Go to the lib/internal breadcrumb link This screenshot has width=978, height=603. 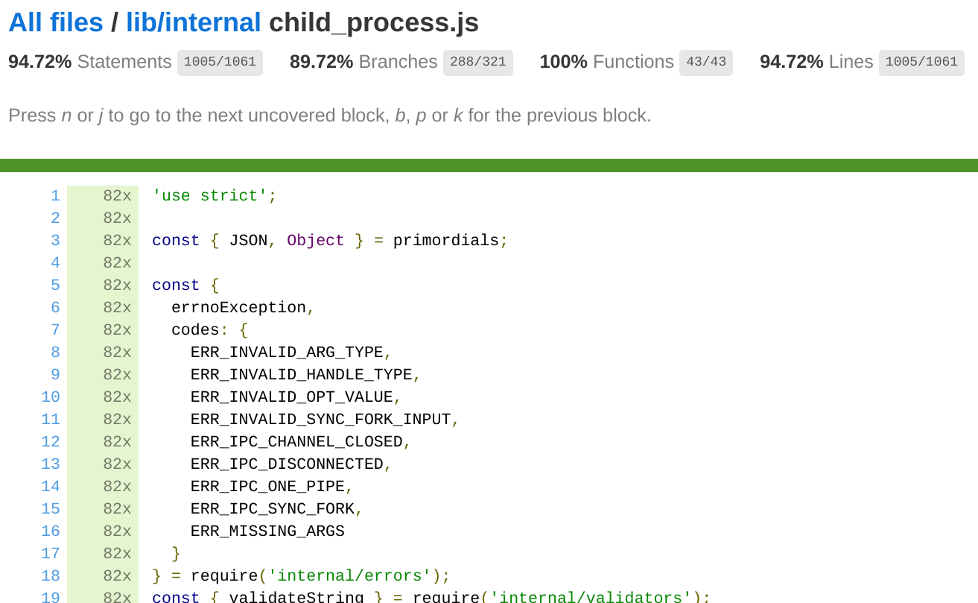coord(193,23)
